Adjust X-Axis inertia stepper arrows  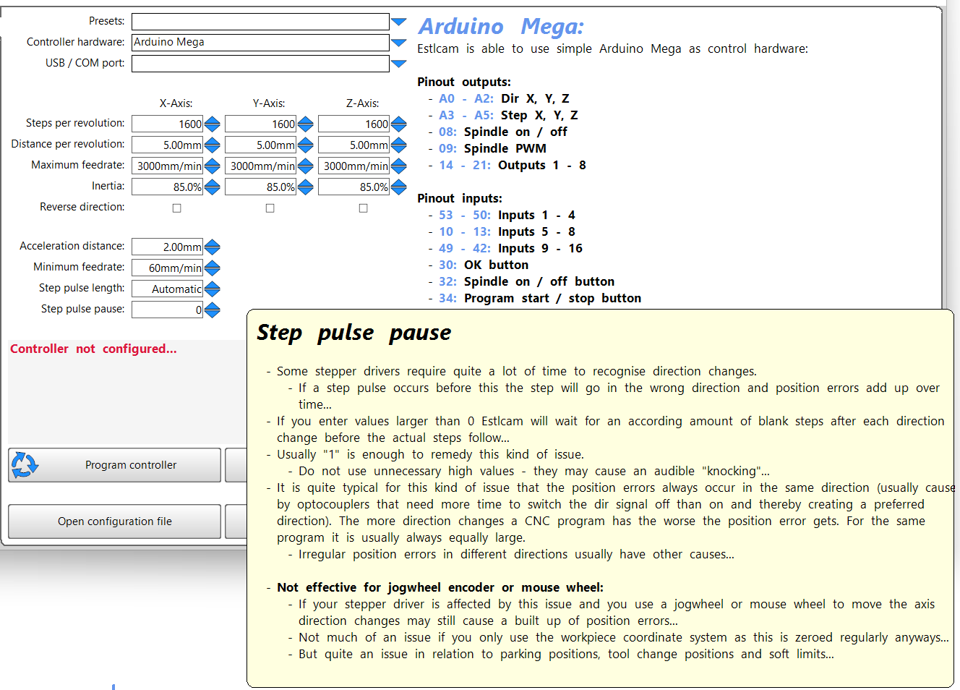pyautogui.click(x=212, y=187)
